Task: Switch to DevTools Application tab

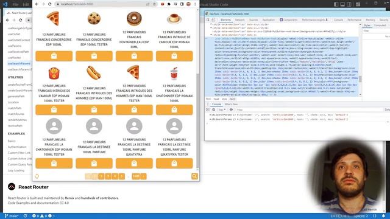Action: pyautogui.click(x=269, y=20)
